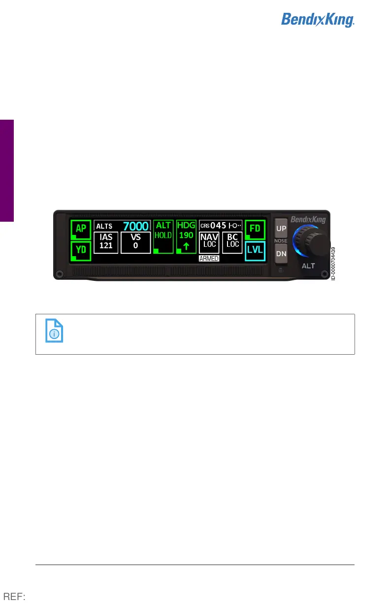Click the ALTS 7000 altitude field
Viewport: 390px width, 603px height.
(122, 226)
